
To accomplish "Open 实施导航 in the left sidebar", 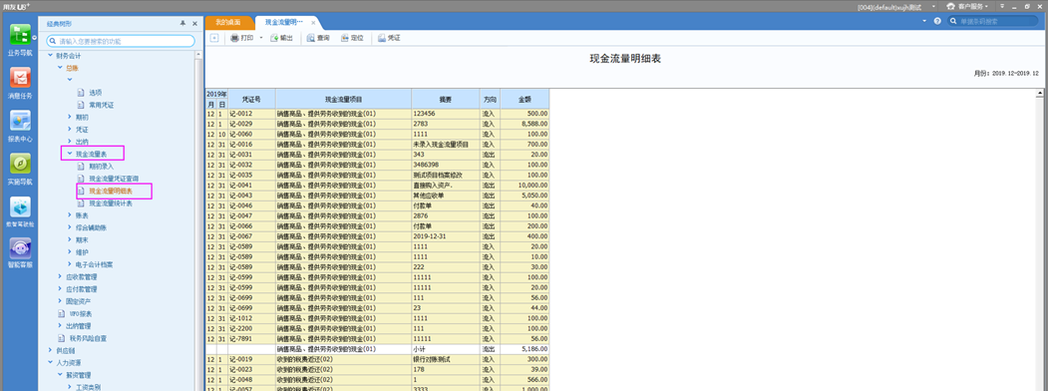I will [x=19, y=169].
